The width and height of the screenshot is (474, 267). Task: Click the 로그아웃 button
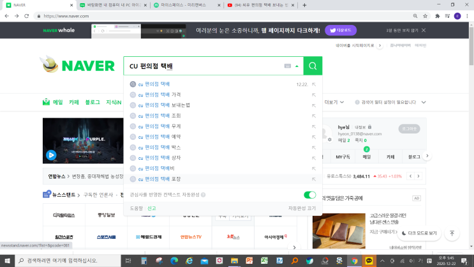point(409,128)
